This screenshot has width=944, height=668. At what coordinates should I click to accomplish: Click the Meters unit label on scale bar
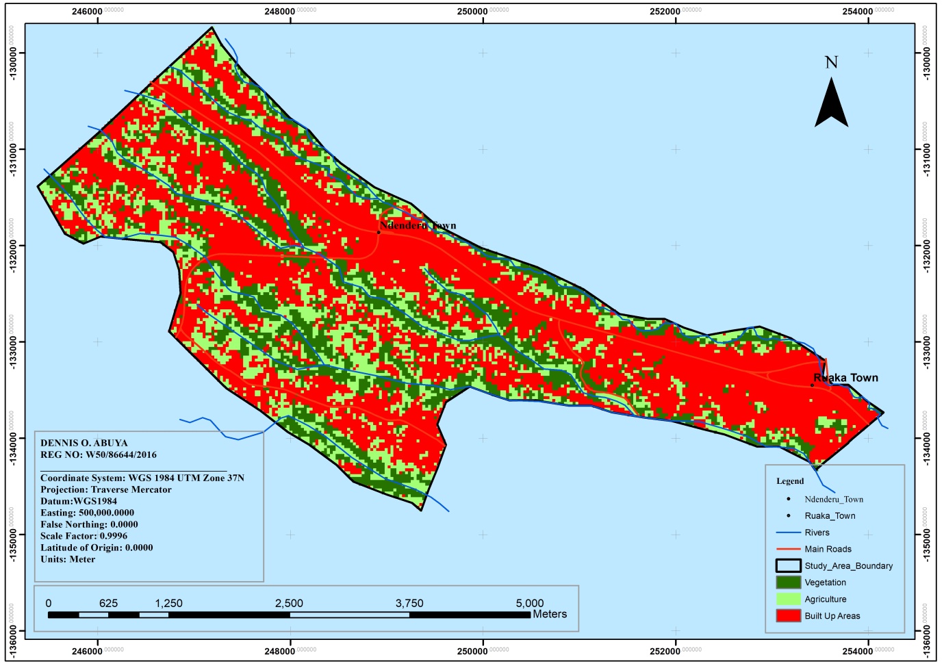click(x=550, y=614)
